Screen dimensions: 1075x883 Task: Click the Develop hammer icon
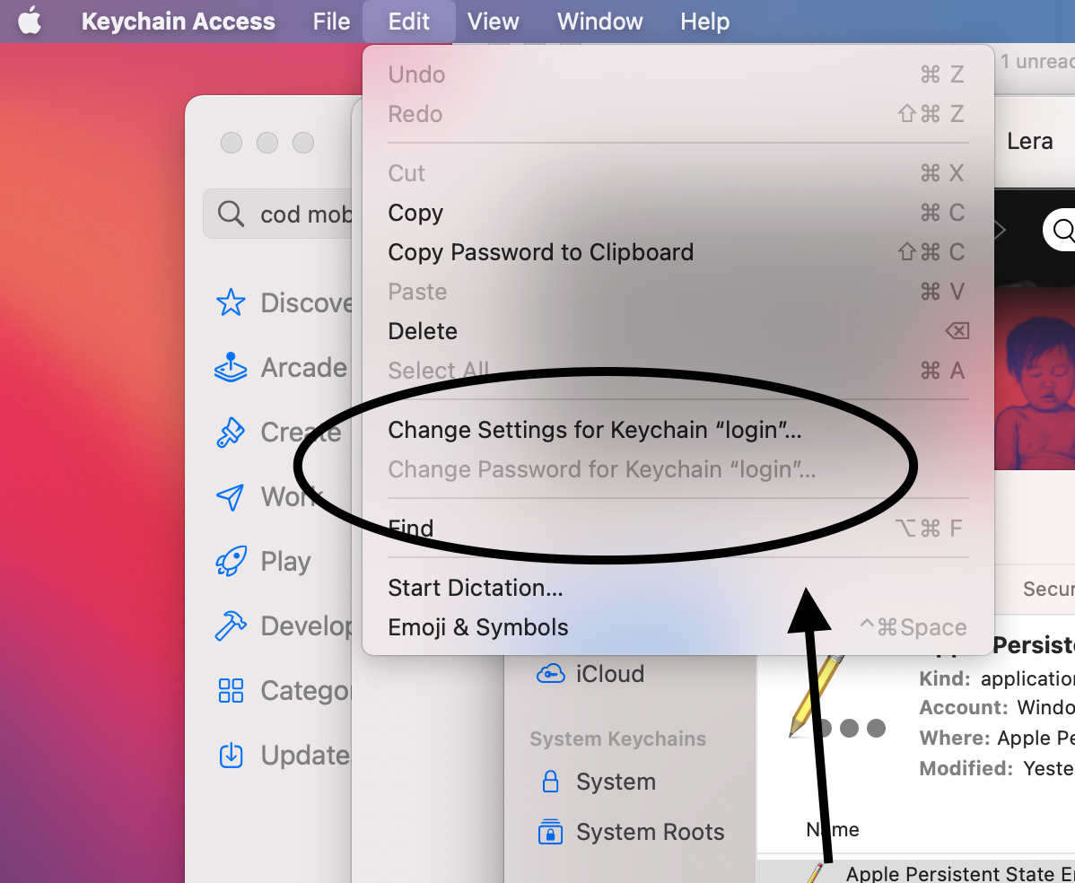click(231, 625)
